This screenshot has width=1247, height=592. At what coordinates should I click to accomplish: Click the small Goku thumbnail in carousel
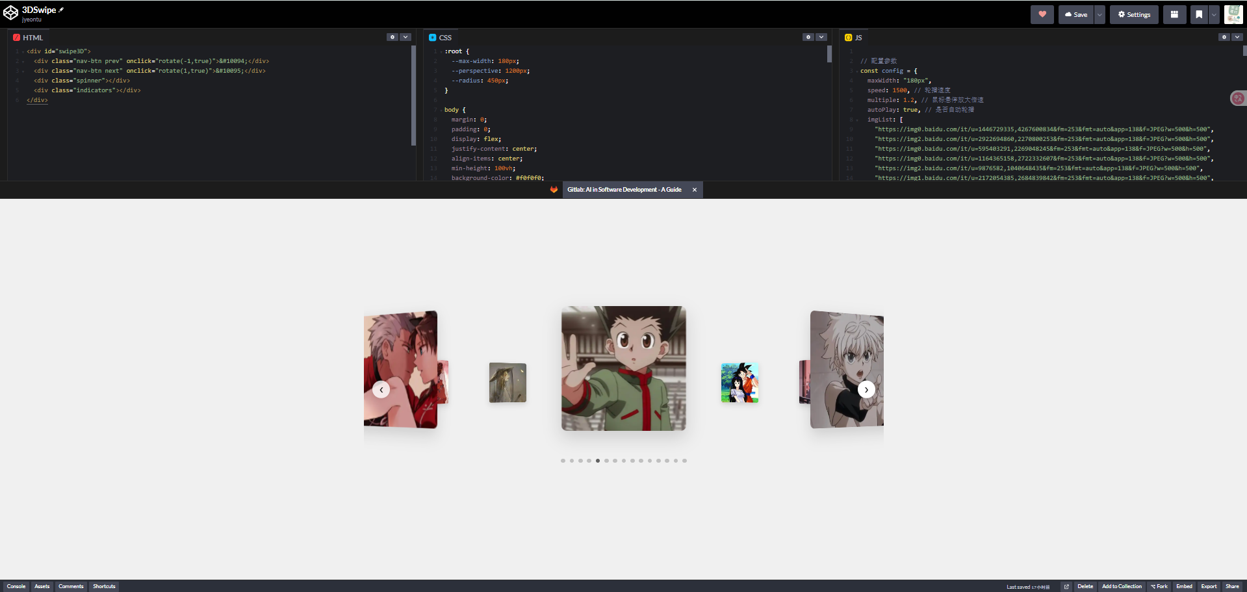click(739, 383)
